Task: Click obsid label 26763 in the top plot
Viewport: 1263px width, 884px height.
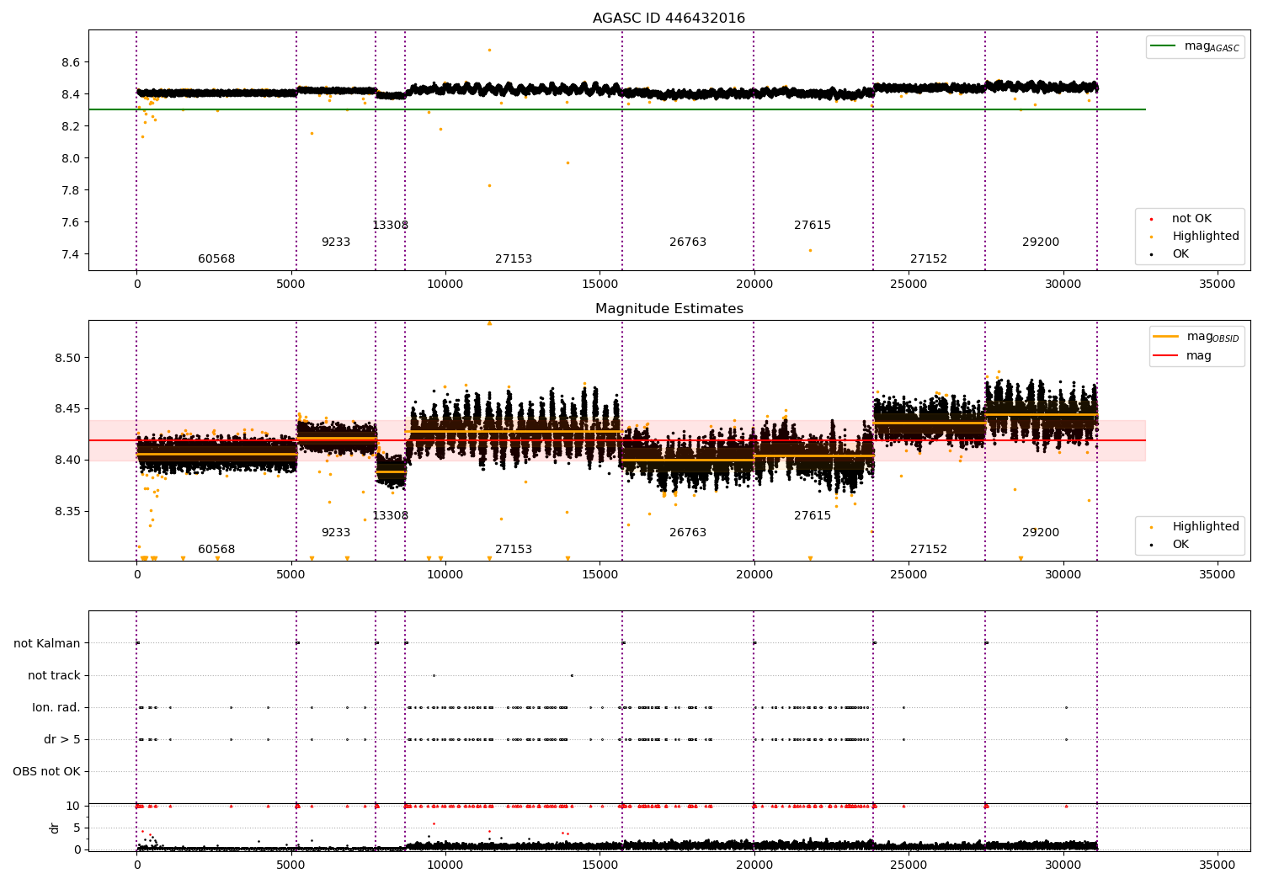Action: [x=688, y=242]
